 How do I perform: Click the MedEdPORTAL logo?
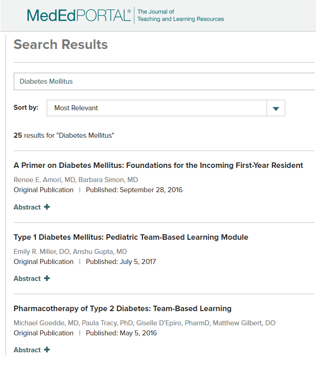[x=79, y=15]
